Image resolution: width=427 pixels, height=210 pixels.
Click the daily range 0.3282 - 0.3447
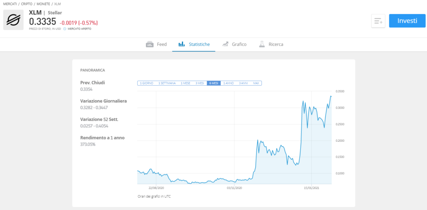[x=94, y=108]
